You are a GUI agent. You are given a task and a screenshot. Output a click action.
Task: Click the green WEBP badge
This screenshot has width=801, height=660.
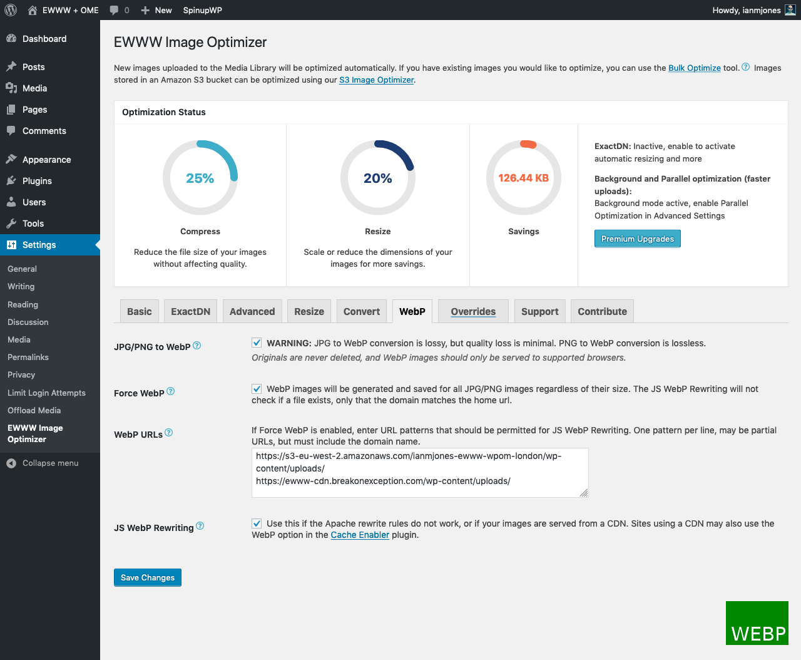(x=757, y=623)
